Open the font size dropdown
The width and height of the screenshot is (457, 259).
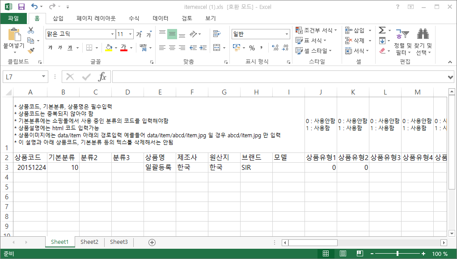pyautogui.click(x=130, y=34)
